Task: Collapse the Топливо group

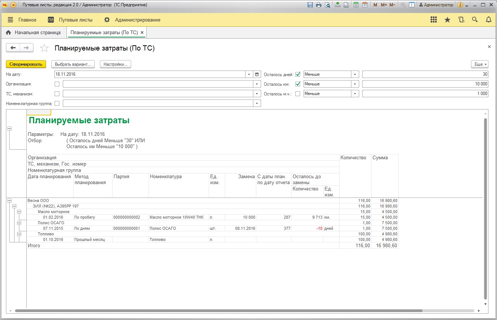Action: (19, 234)
